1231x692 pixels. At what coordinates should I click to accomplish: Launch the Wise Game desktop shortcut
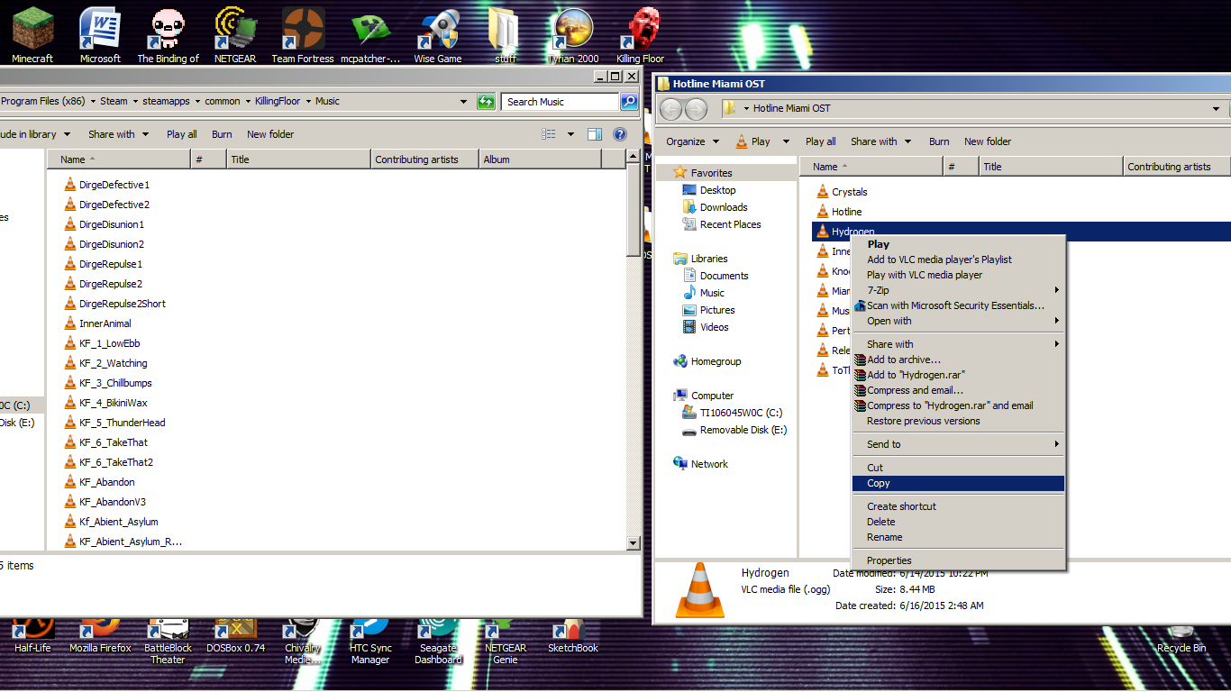coord(438,35)
